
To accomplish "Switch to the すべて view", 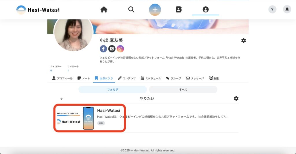I will click(x=183, y=89).
